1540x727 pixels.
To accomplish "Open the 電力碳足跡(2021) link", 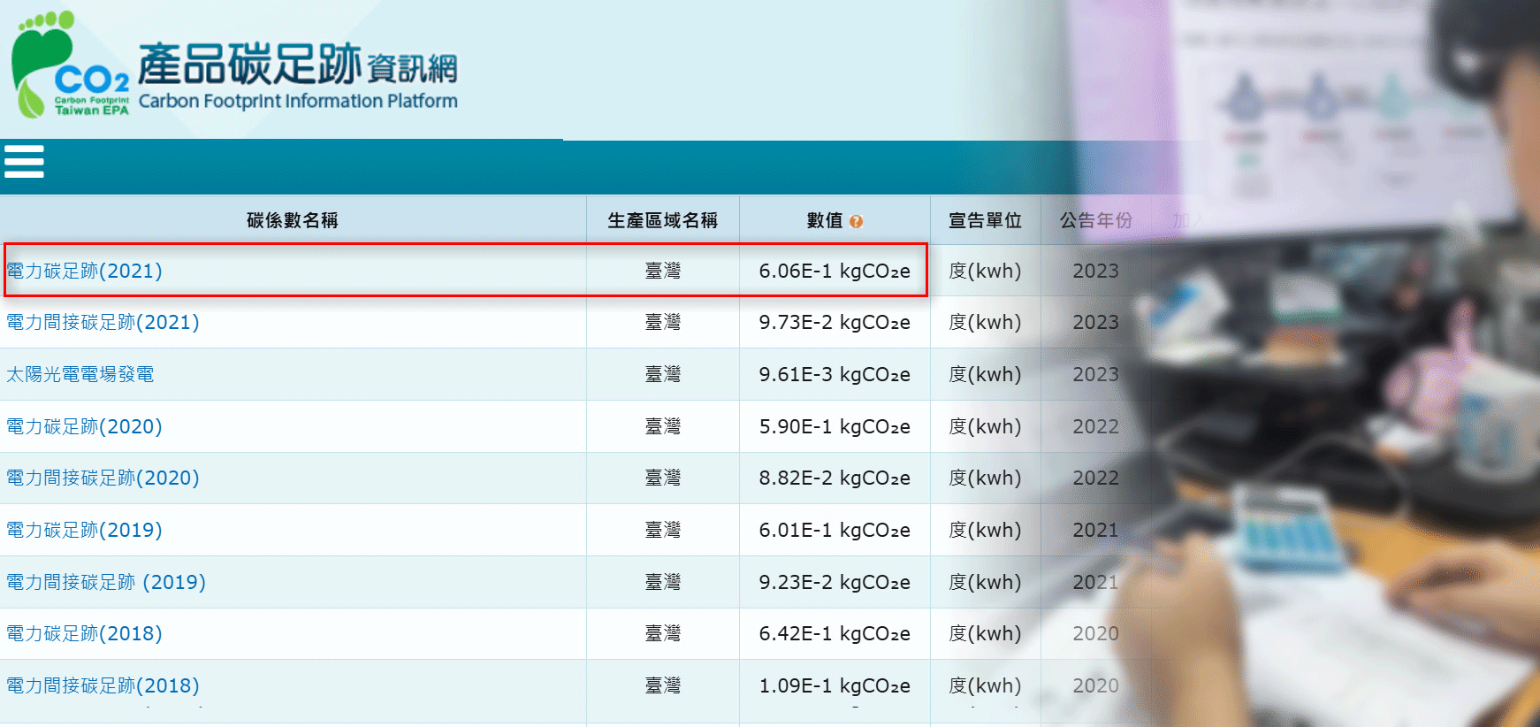I will pyautogui.click(x=85, y=271).
